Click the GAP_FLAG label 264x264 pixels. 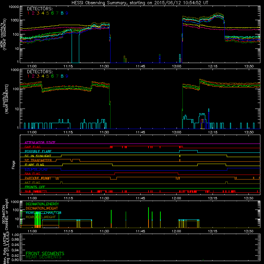click(32, 147)
